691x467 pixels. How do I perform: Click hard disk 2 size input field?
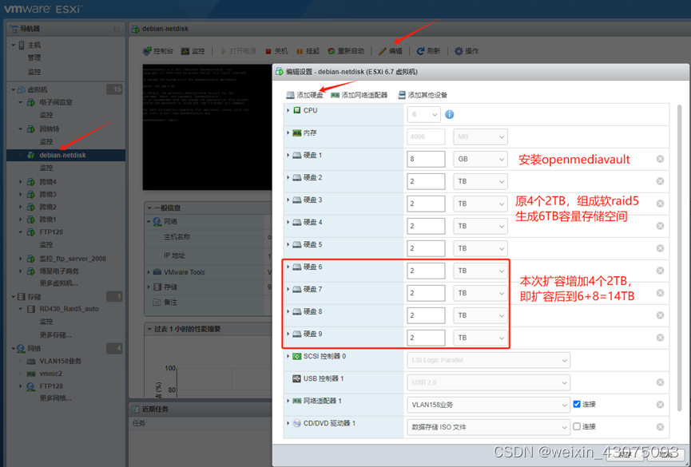click(426, 181)
